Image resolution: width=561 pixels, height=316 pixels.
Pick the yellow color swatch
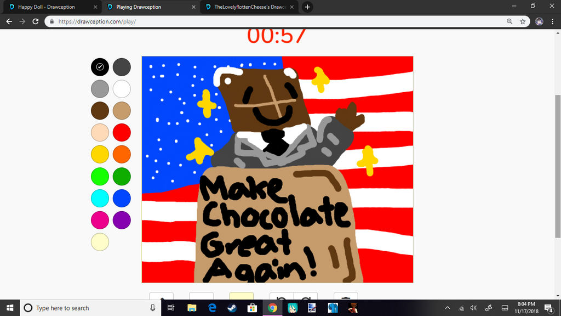coord(100,154)
